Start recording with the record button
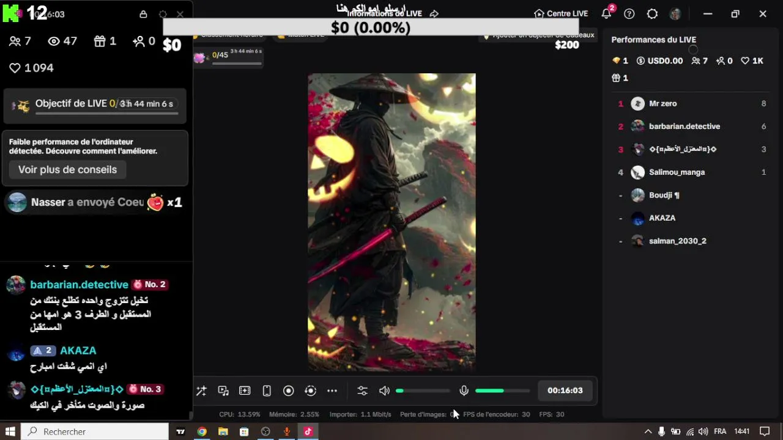783x440 pixels. click(289, 391)
